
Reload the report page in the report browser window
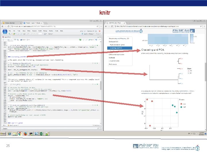[x=112, y=26]
